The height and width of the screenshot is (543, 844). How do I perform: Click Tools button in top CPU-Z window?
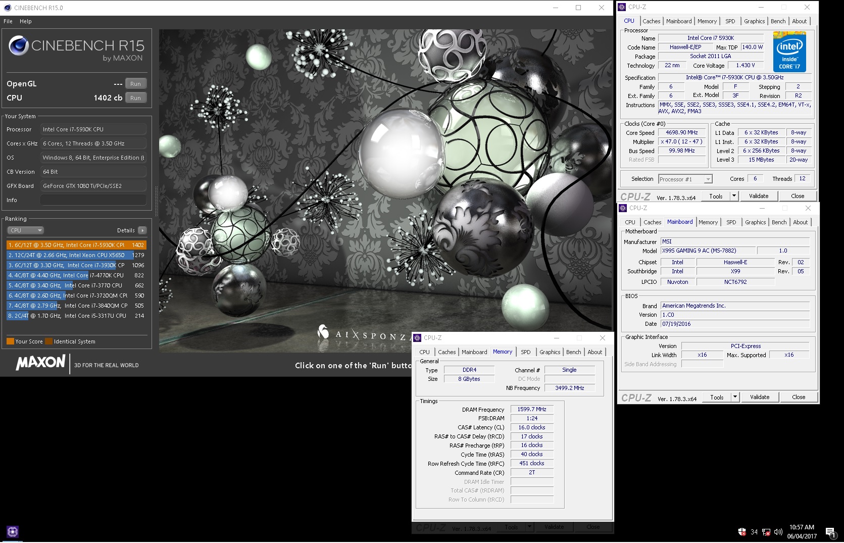716,196
